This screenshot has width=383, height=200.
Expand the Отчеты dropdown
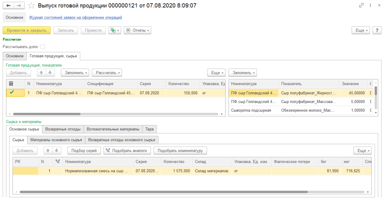[137, 30]
